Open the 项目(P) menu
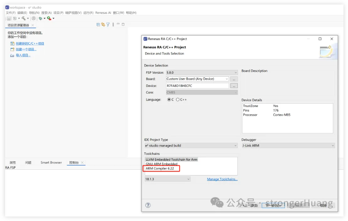Screen dimensions: 348x221 point(58,13)
